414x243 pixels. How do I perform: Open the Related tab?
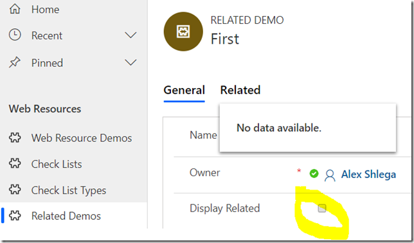240,91
